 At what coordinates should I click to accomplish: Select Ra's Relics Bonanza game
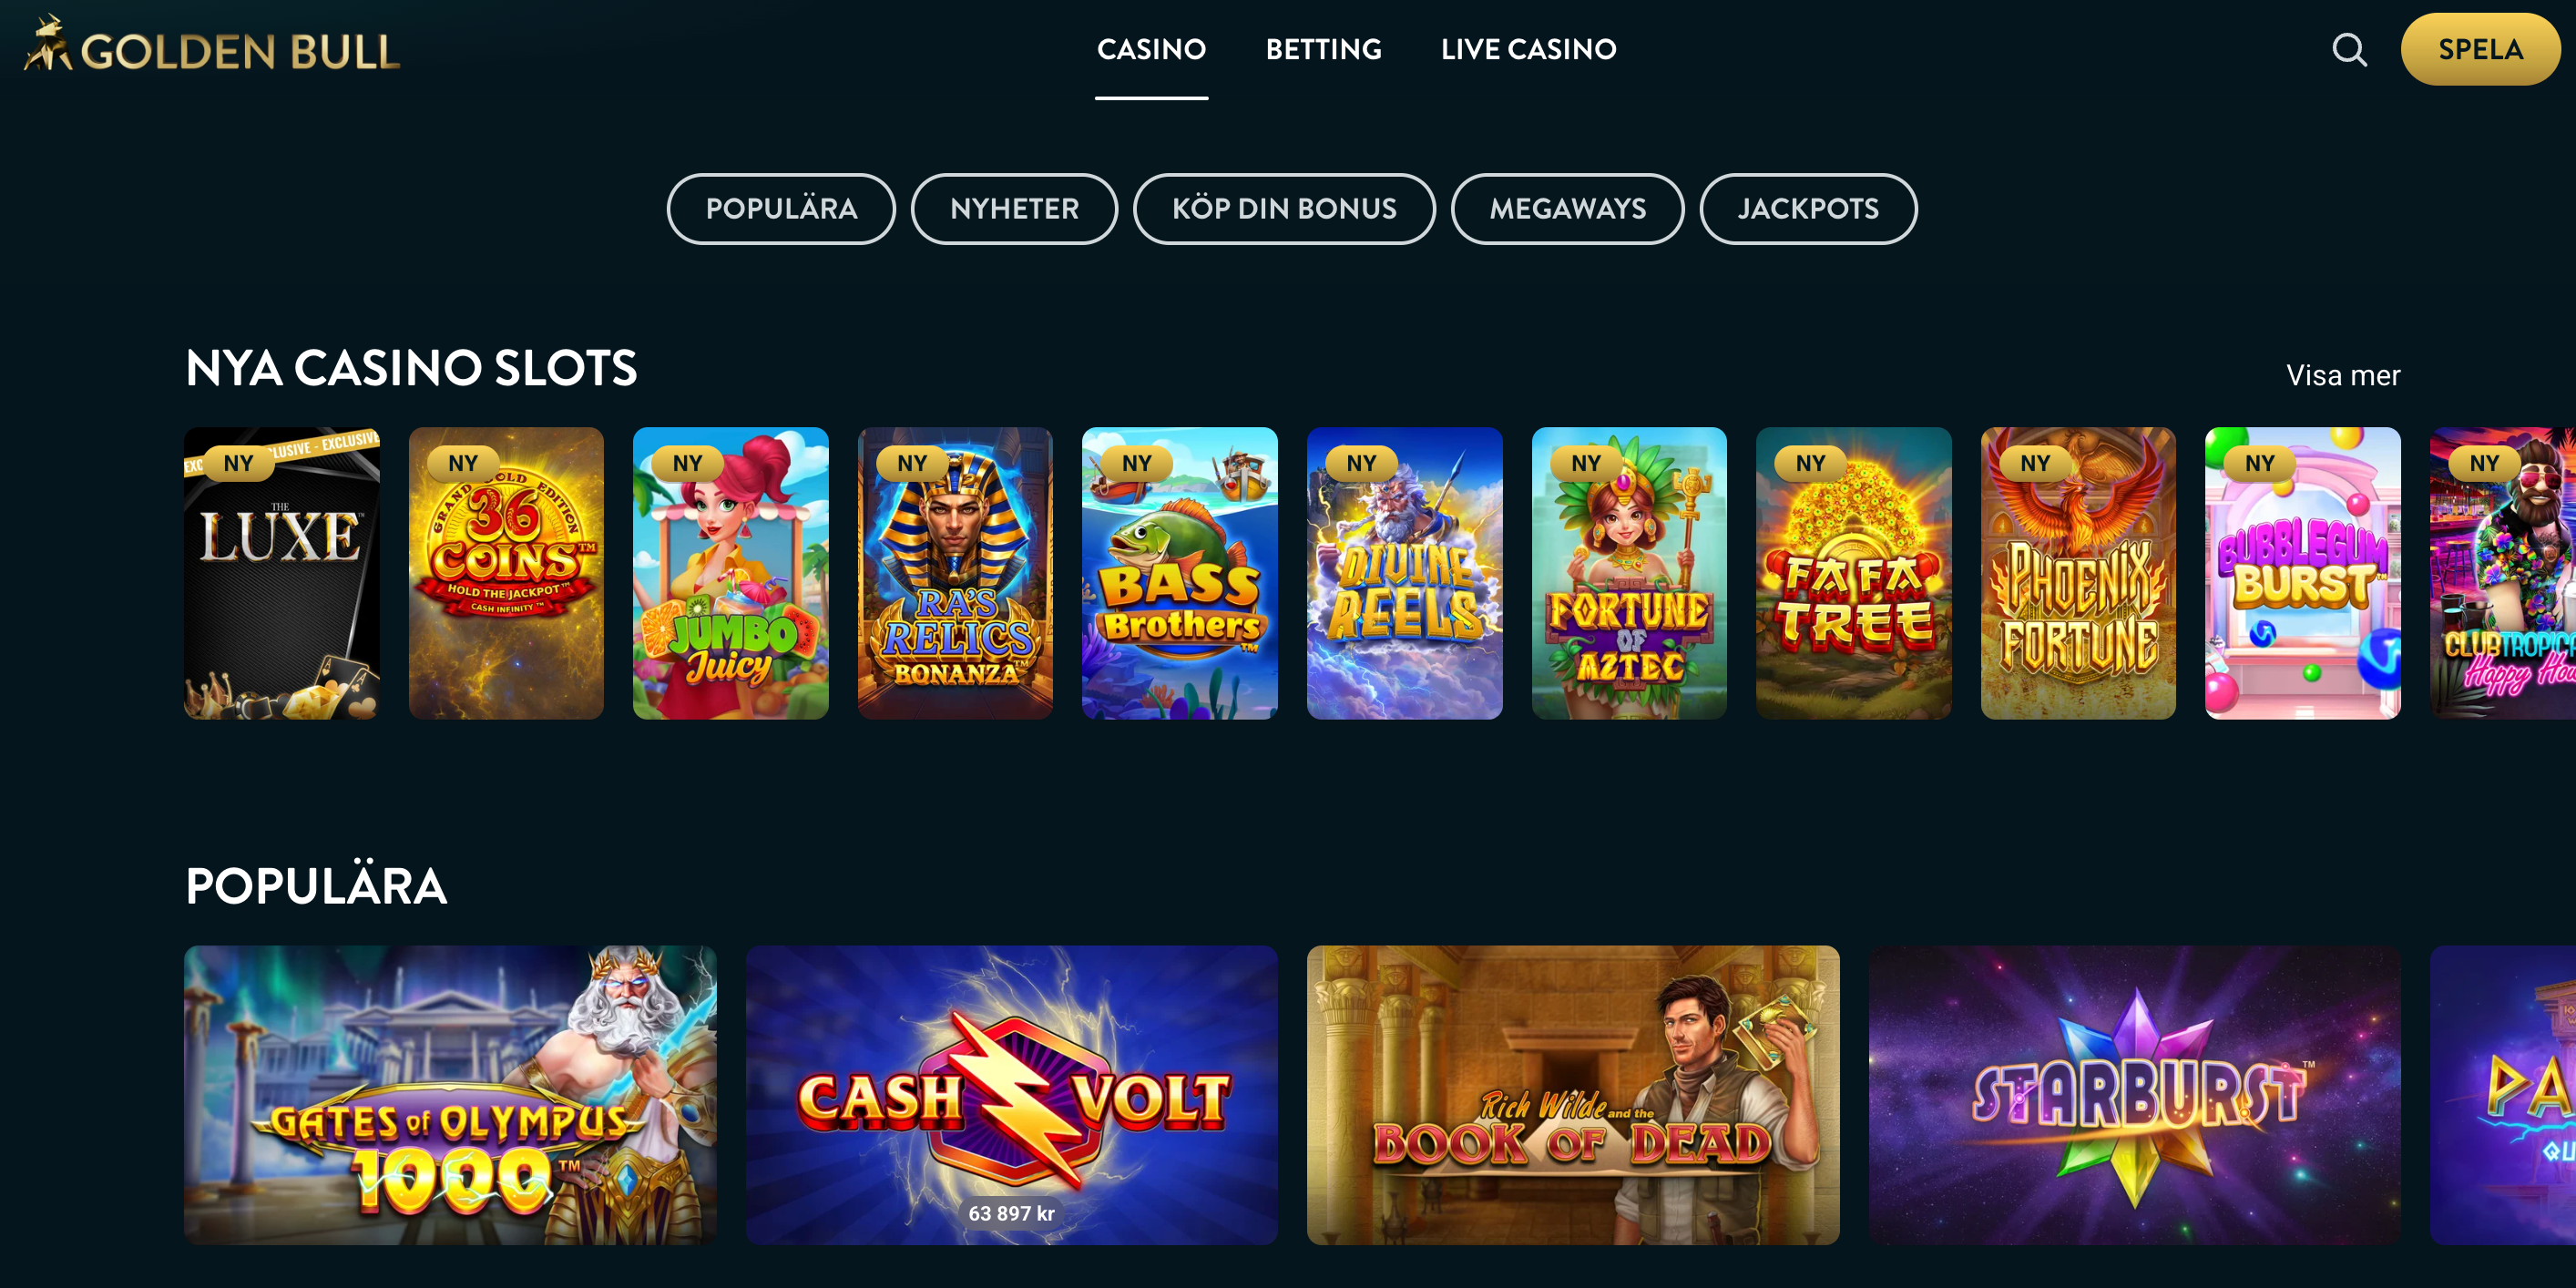[x=955, y=573]
